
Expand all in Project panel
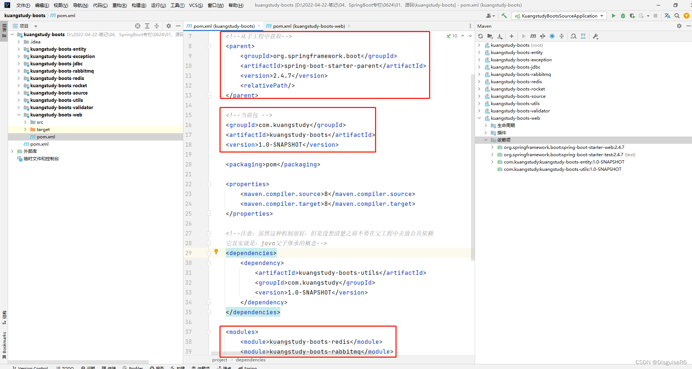point(147,26)
